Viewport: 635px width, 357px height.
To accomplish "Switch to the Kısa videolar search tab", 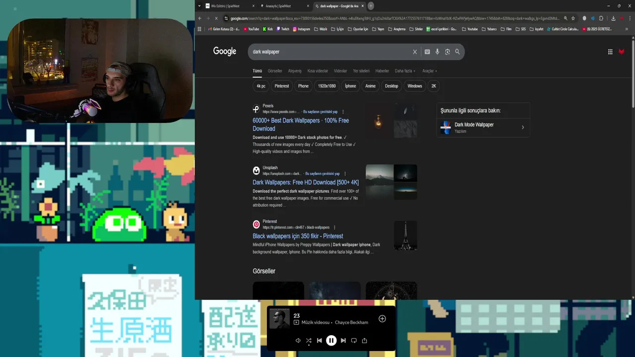I will [x=317, y=71].
